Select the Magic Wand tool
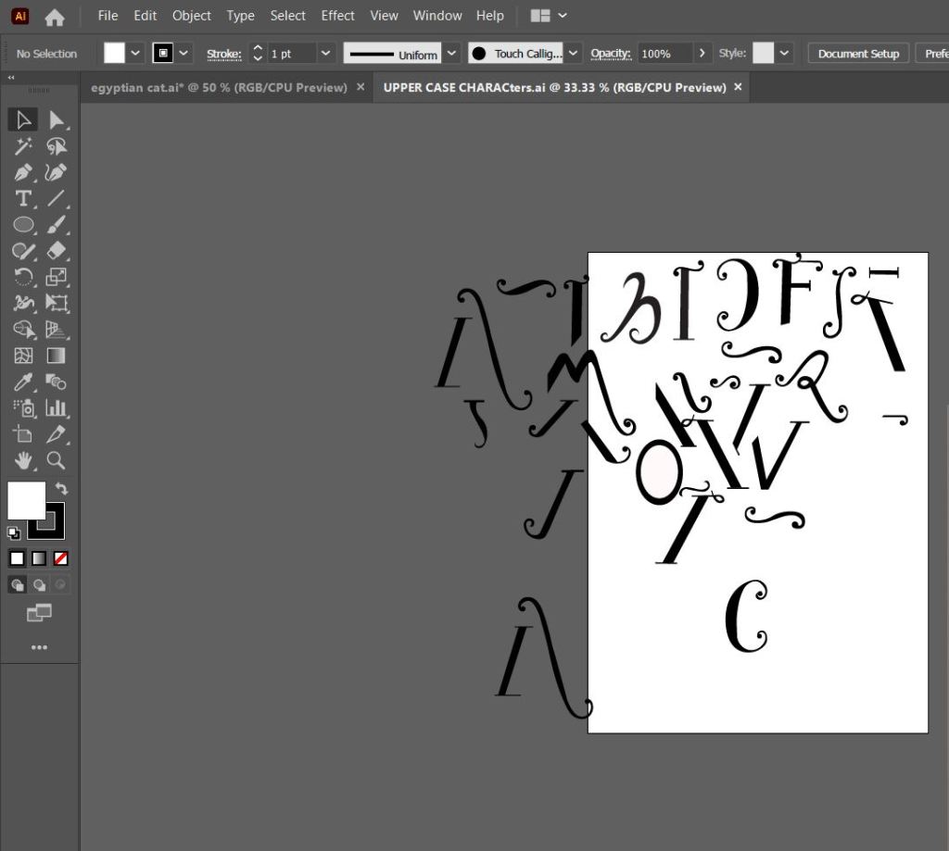Image resolution: width=949 pixels, height=851 pixels. pos(23,146)
